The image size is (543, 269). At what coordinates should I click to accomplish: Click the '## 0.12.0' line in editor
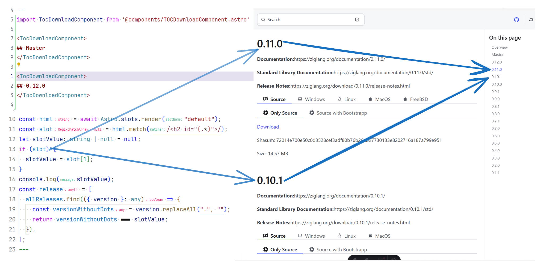coord(31,86)
